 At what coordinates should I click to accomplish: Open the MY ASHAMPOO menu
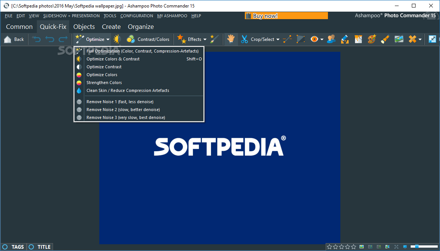point(172,16)
